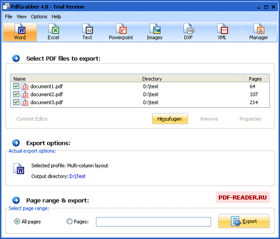
Task: Click D:\test directory for document2.pdf
Action: pyautogui.click(x=151, y=94)
